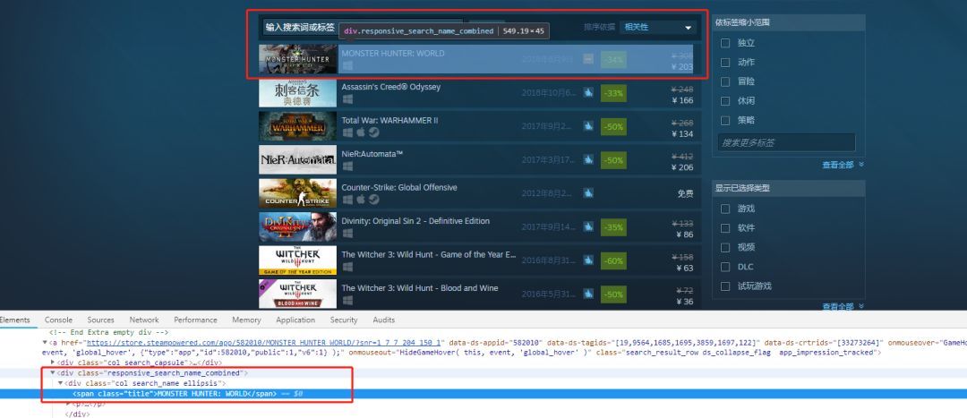Enable the 视频 type checkbox

[x=725, y=247]
